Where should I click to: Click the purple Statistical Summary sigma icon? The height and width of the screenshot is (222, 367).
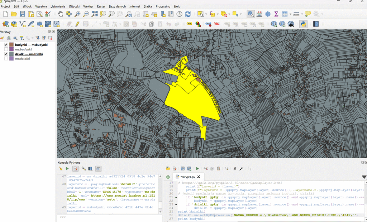(276, 14)
